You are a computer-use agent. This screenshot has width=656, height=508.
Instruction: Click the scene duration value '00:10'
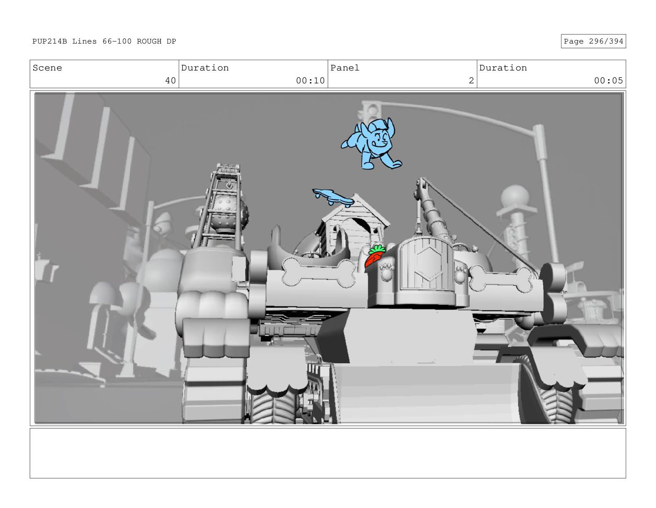coord(310,80)
